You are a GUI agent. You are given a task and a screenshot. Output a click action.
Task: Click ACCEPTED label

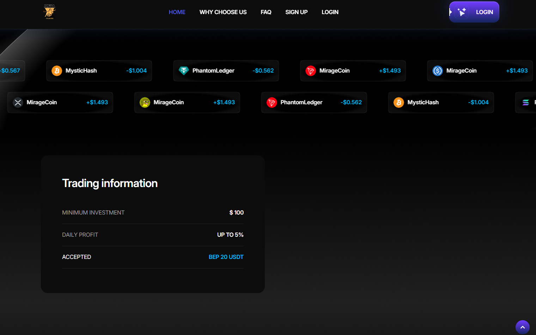(77, 257)
